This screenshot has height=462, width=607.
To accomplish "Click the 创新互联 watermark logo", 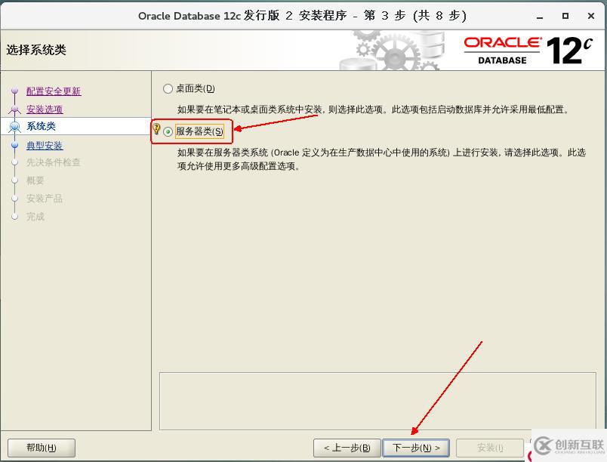I will click(x=569, y=445).
